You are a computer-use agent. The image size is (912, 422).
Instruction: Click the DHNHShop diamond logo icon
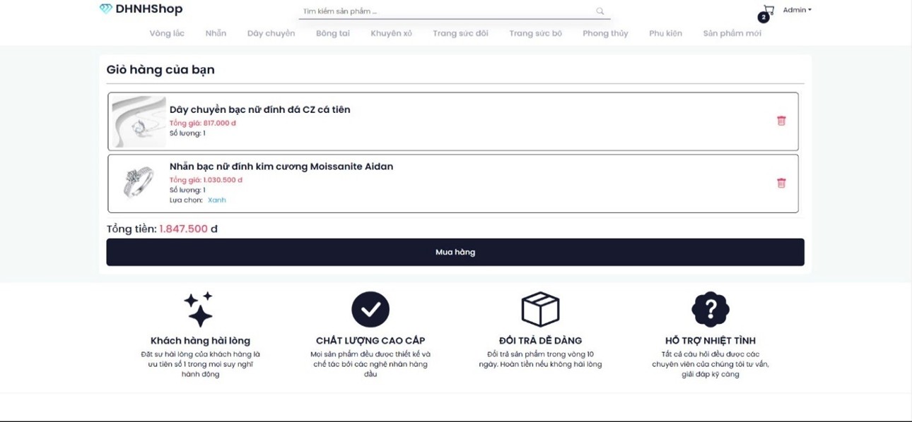tap(105, 9)
